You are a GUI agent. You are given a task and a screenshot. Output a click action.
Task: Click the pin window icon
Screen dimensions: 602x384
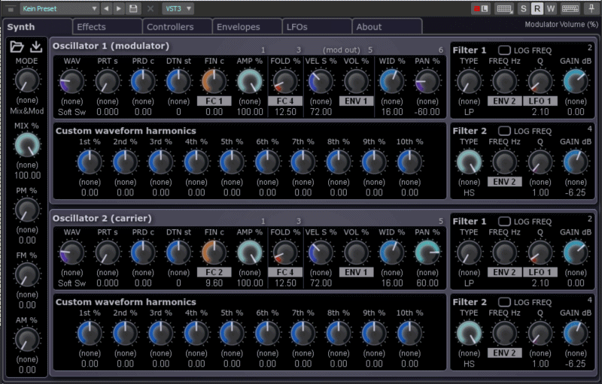pos(591,8)
